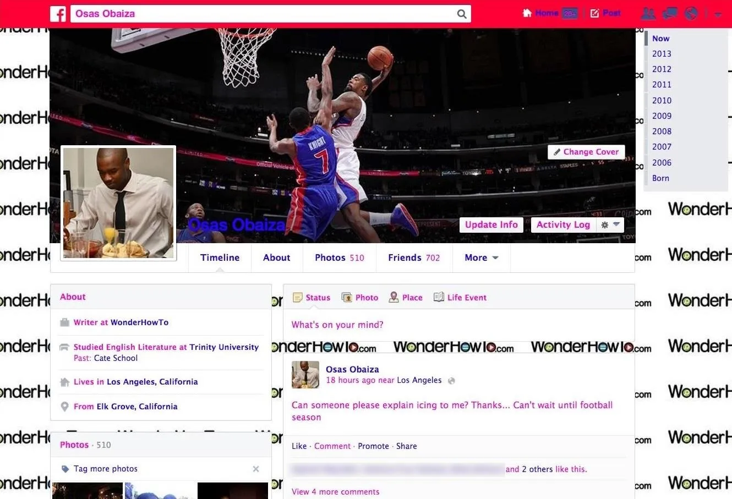Open the About section heading link

(x=73, y=297)
